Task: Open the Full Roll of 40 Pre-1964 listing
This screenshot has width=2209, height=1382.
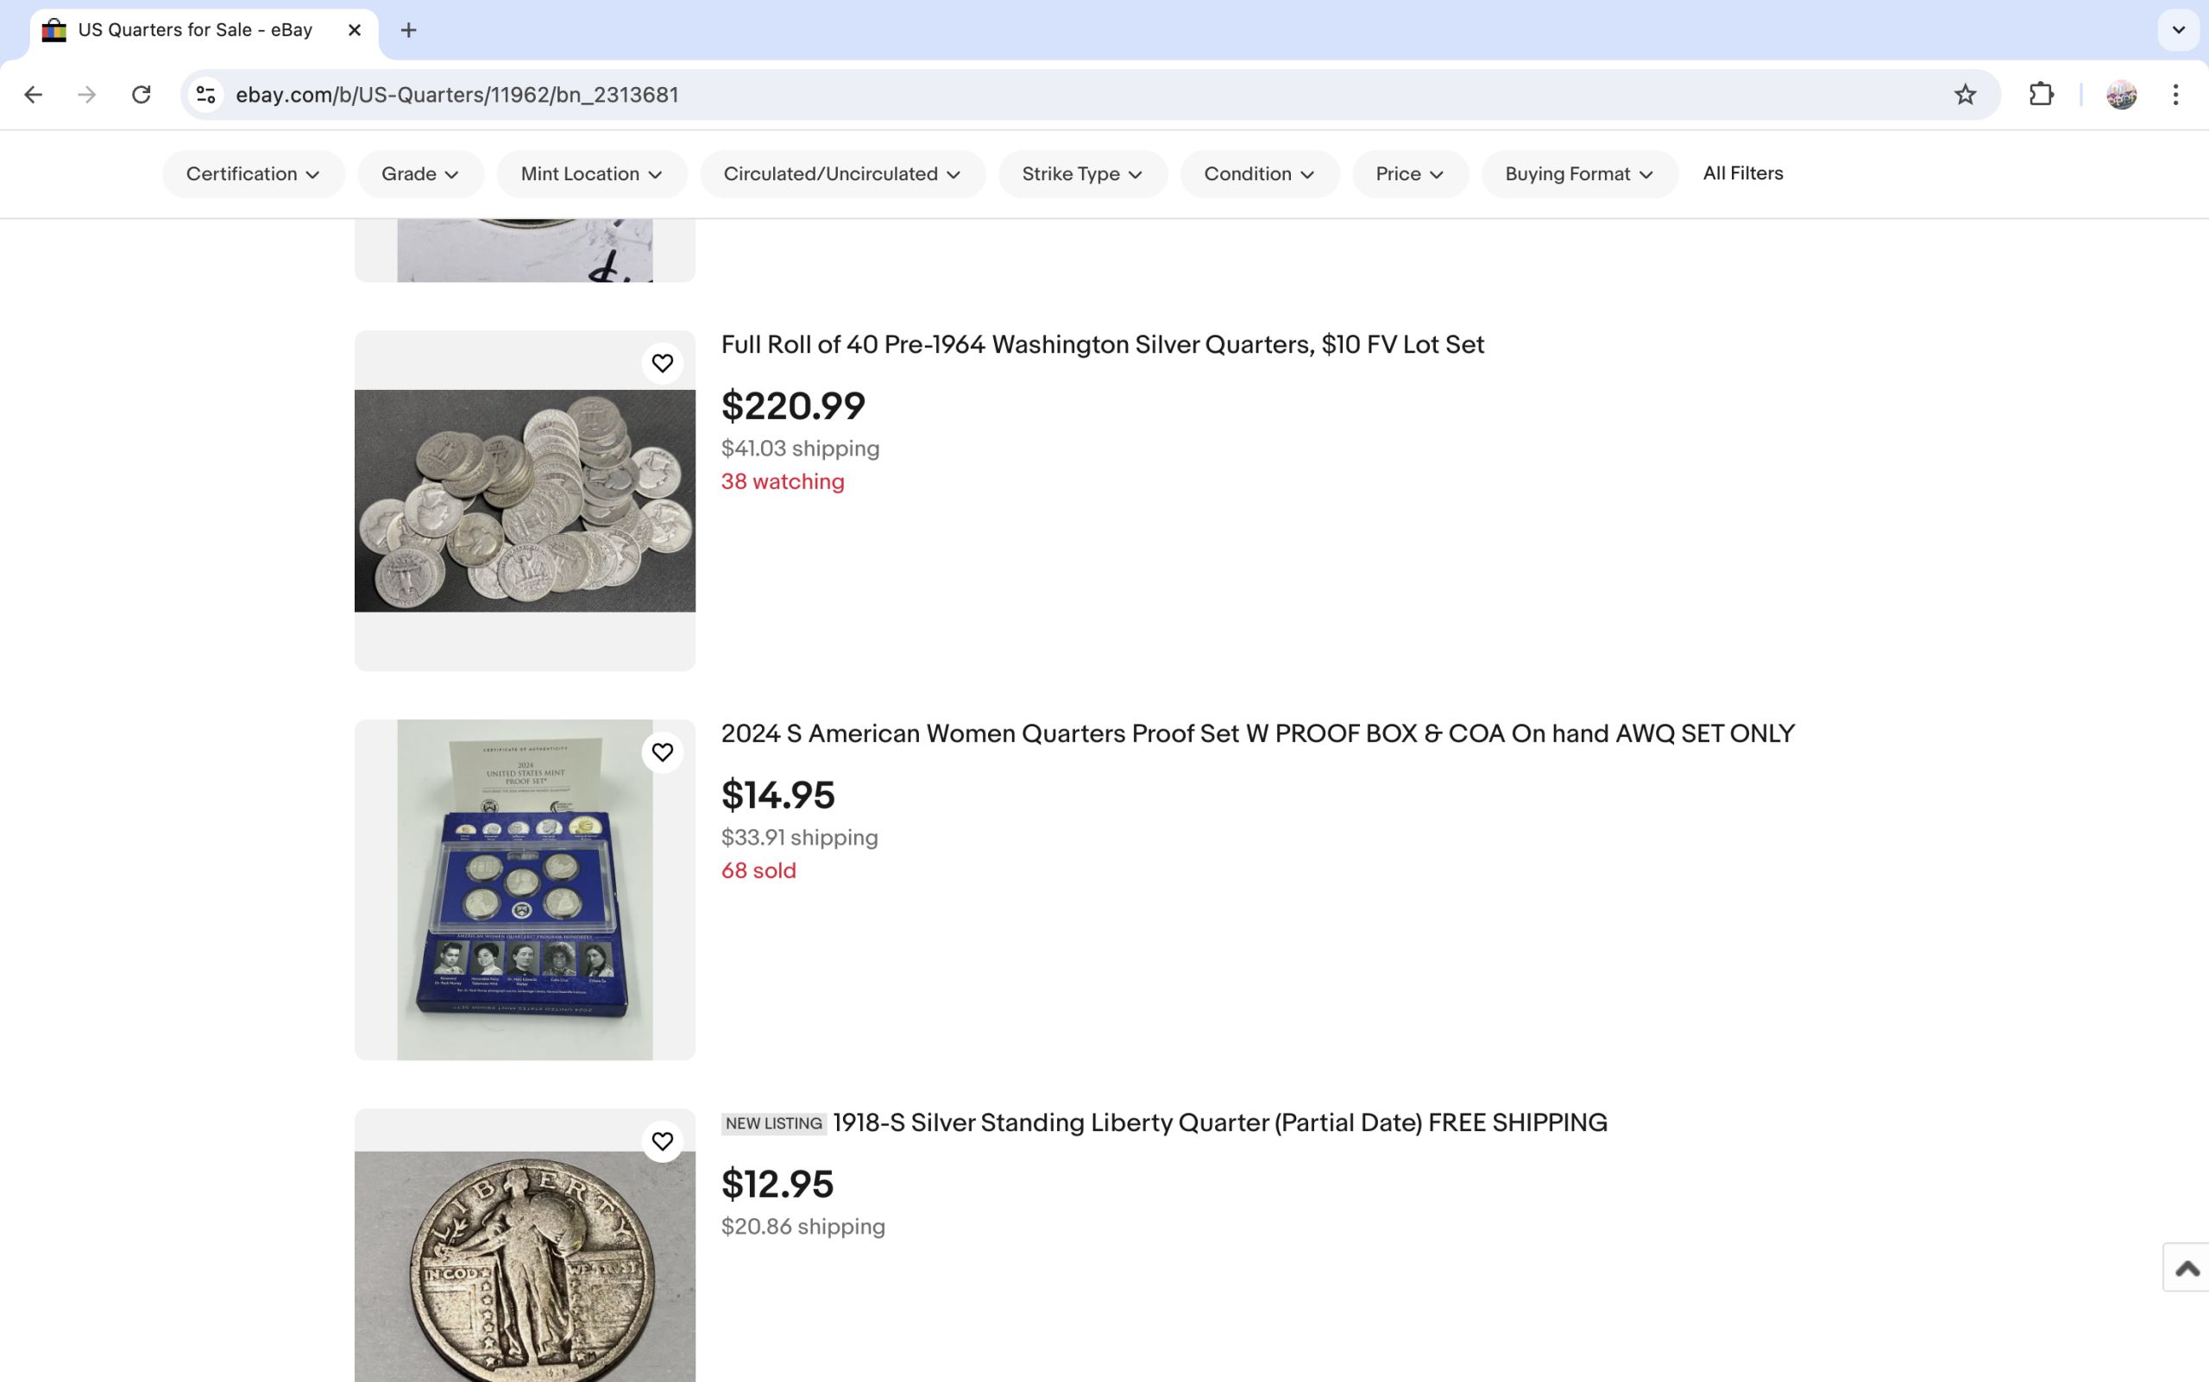Action: [1102, 344]
